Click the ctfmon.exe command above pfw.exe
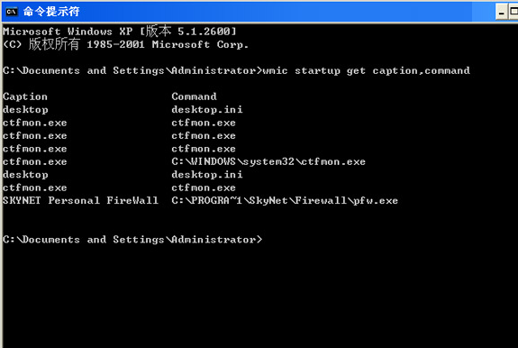The image size is (518, 348). (204, 188)
